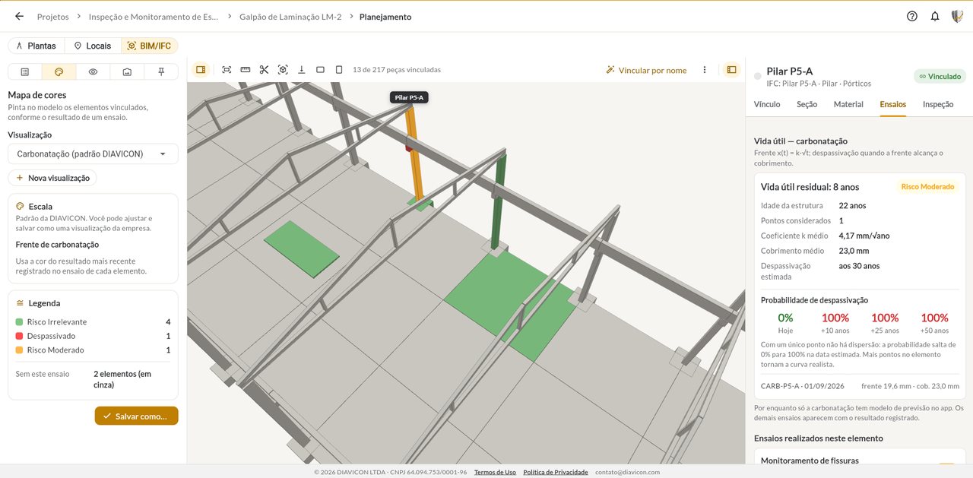This screenshot has height=478, width=973.
Task: Click the portrait rectangle view icon
Action: [339, 70]
